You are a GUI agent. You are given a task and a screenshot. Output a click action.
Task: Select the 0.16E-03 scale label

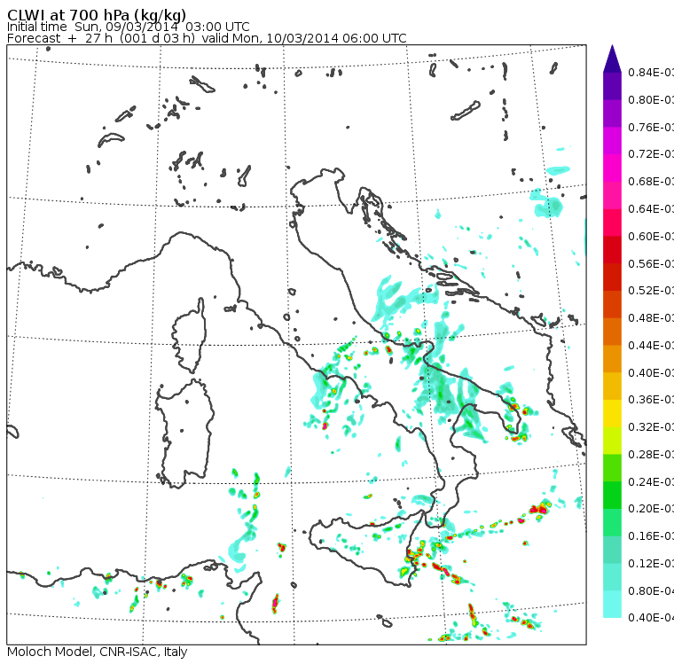click(x=651, y=536)
